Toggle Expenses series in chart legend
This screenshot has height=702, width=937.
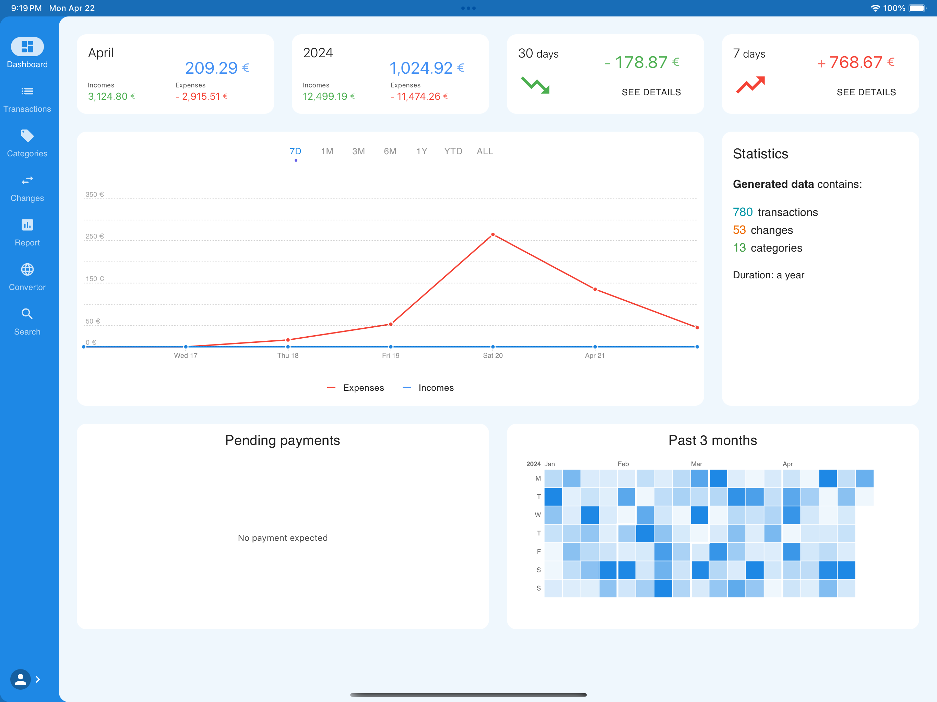tap(355, 388)
